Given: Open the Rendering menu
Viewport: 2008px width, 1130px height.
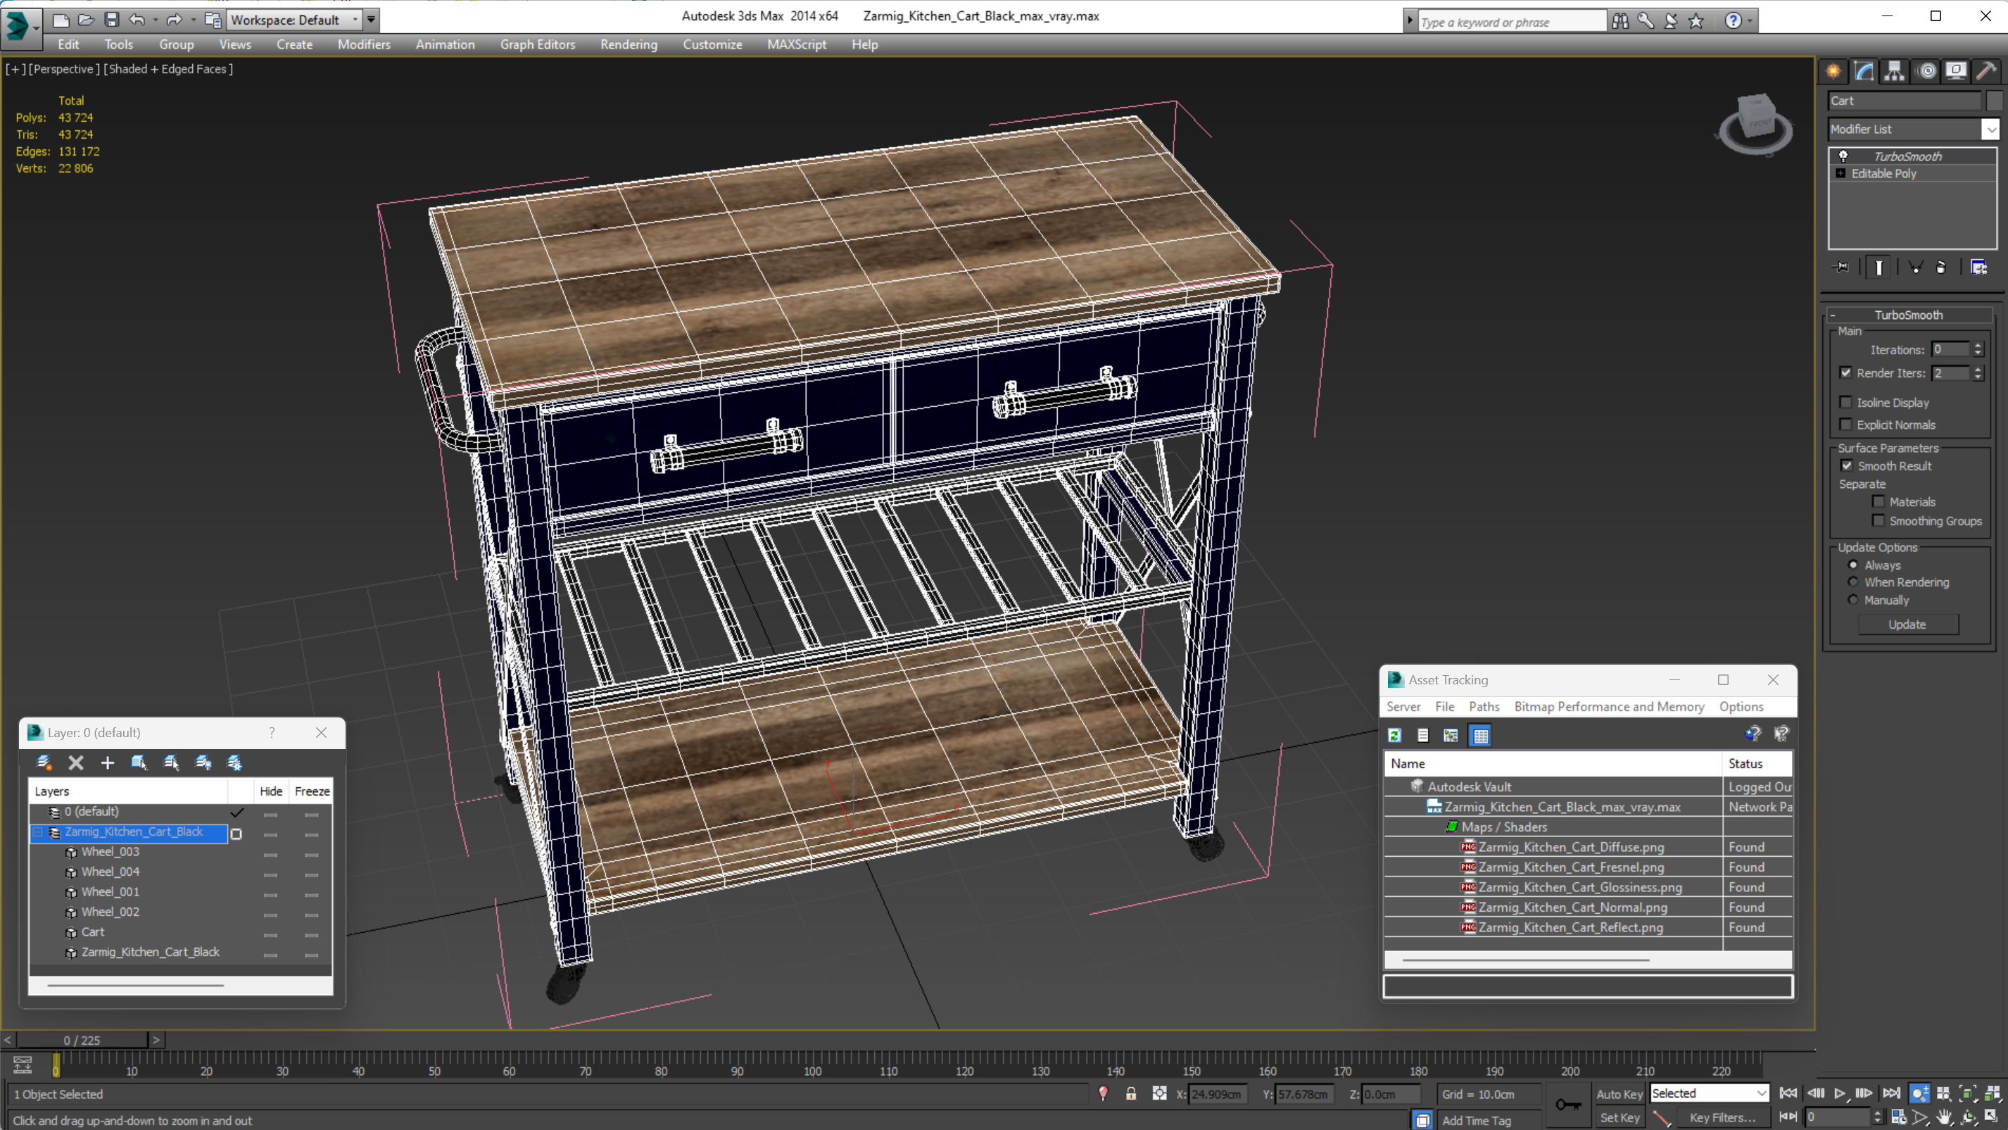Looking at the screenshot, I should [629, 44].
